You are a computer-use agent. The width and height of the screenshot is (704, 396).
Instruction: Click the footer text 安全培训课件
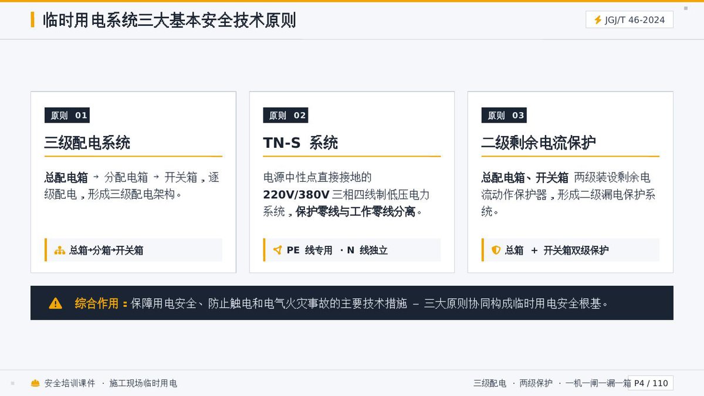70,383
